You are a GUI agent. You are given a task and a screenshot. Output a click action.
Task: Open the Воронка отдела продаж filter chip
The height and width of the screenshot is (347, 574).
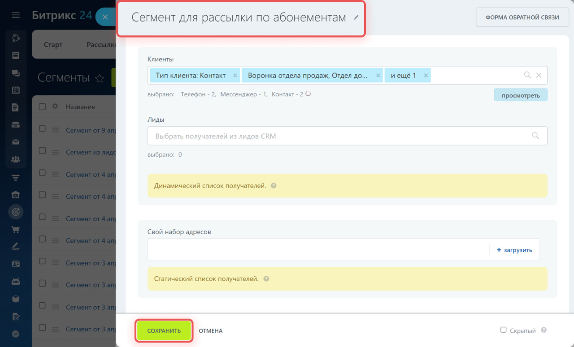tap(308, 76)
